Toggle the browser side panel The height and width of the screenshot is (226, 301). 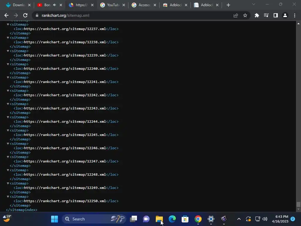click(x=276, y=15)
